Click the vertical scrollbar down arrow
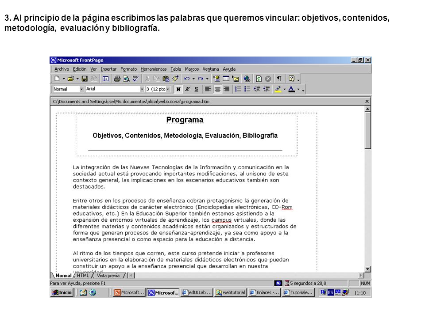Screen dimensions: 425x318 coord(367,269)
